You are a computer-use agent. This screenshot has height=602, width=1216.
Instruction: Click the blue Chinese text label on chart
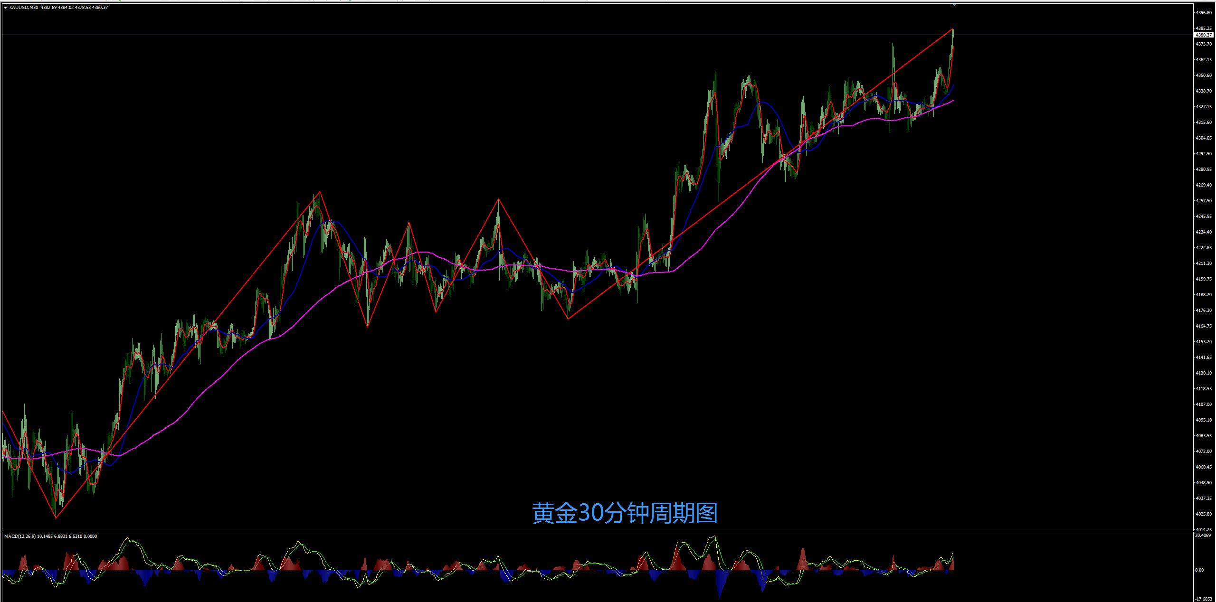coord(624,513)
